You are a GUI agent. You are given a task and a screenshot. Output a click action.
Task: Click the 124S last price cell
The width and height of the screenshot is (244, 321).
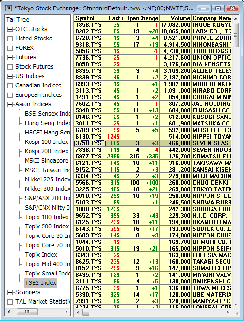click(114, 137)
